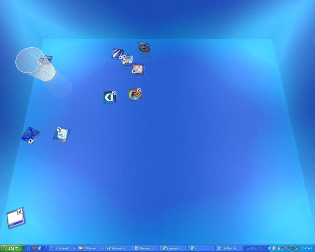Click the 12:46 AM taskbar clock
Viewport: 315px width, 252px height.
click(x=306, y=248)
